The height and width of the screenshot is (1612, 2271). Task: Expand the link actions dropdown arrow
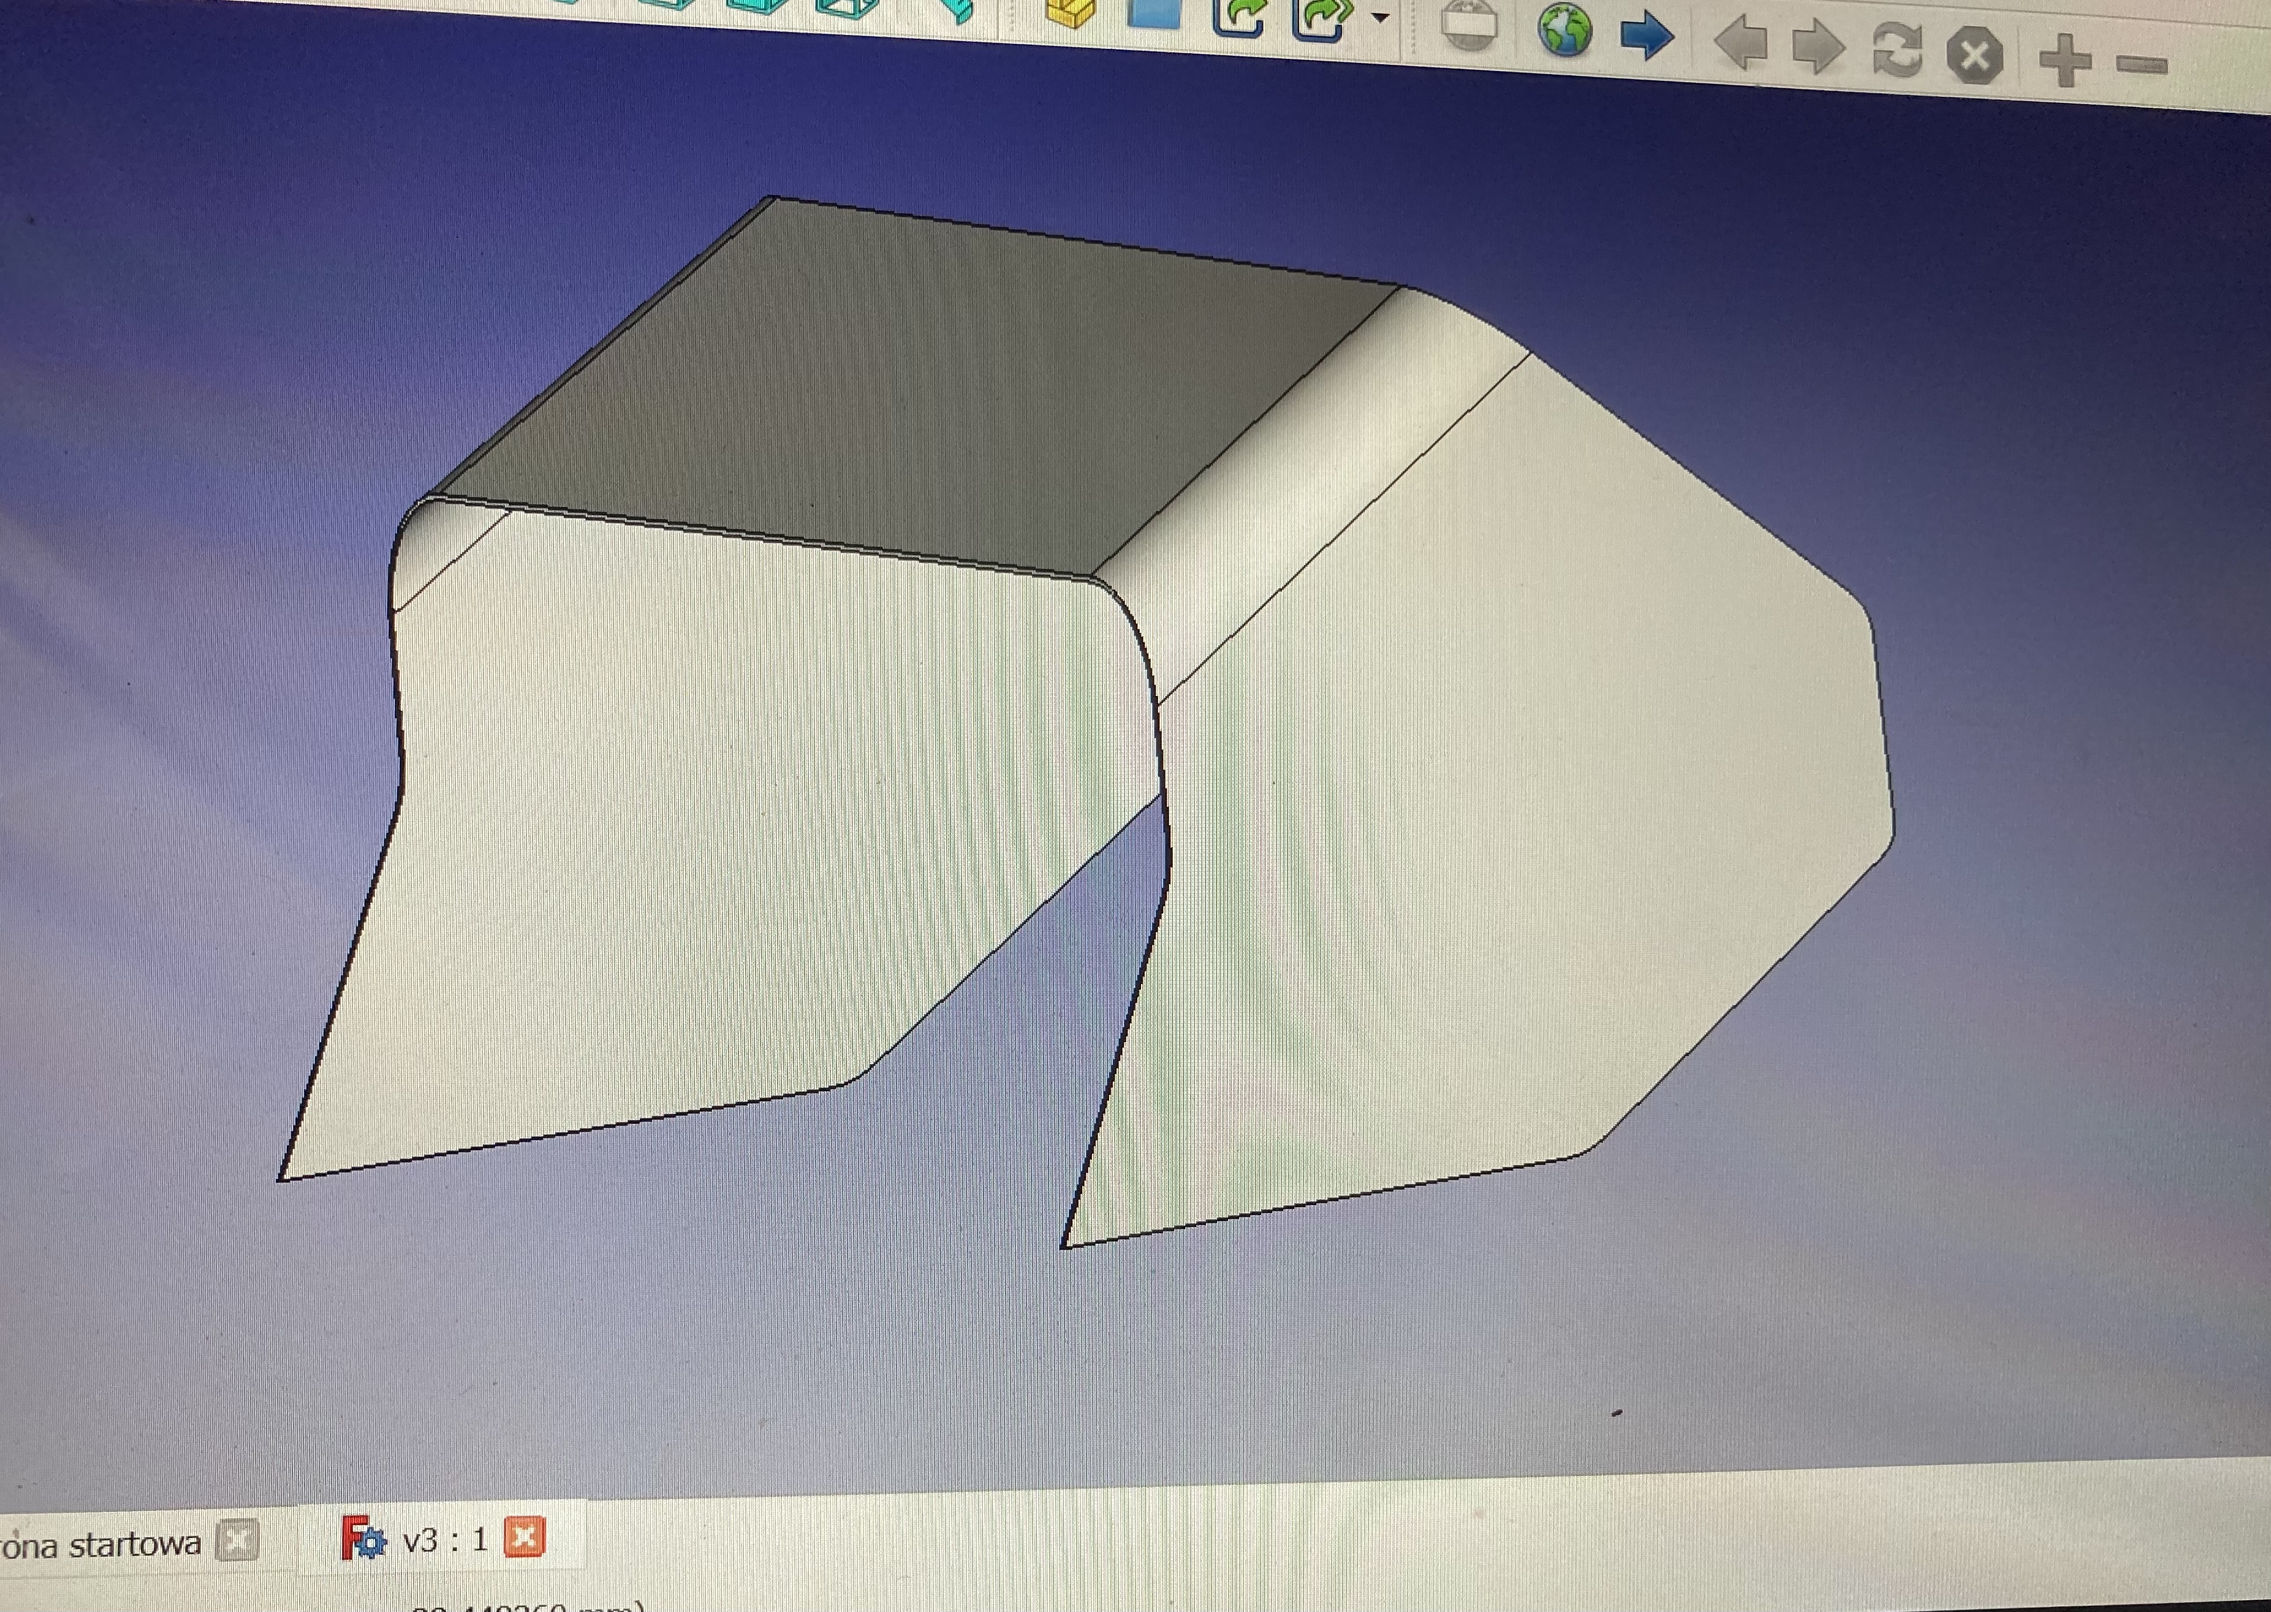coord(1379,18)
